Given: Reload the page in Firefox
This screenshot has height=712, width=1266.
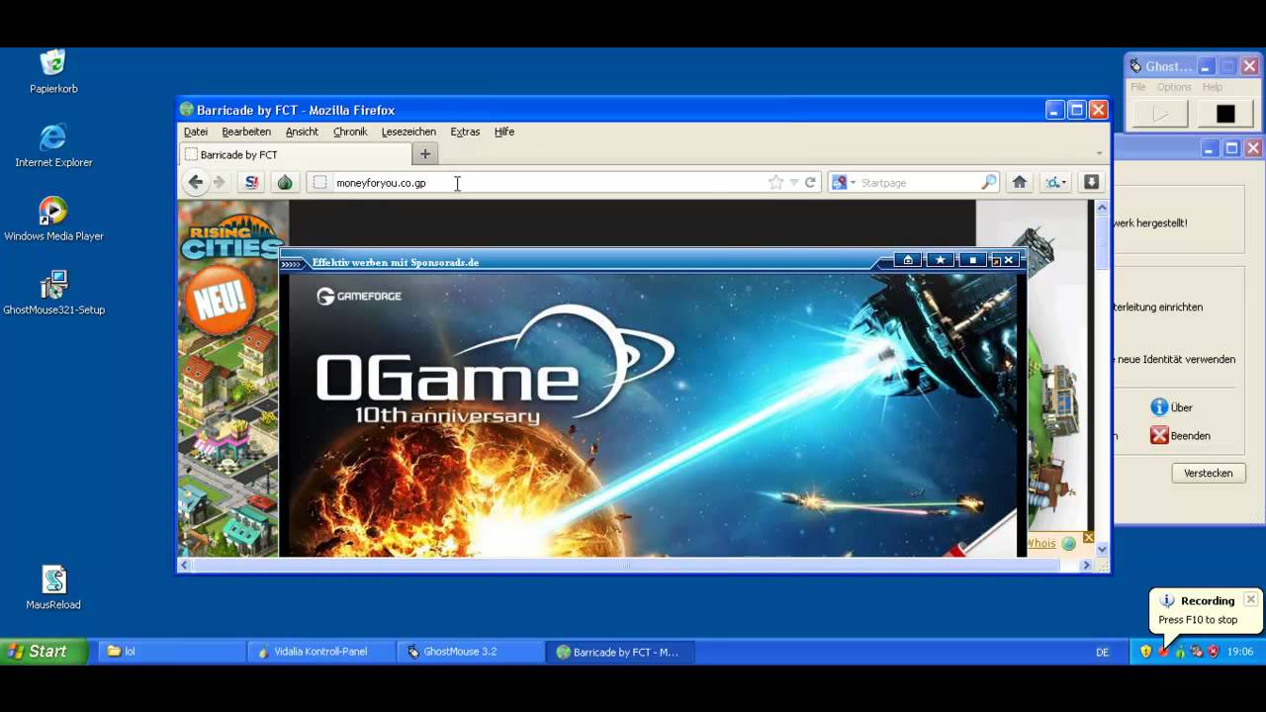Looking at the screenshot, I should click(810, 182).
